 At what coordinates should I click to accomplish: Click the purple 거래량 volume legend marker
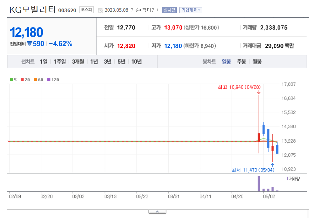click(x=287, y=178)
